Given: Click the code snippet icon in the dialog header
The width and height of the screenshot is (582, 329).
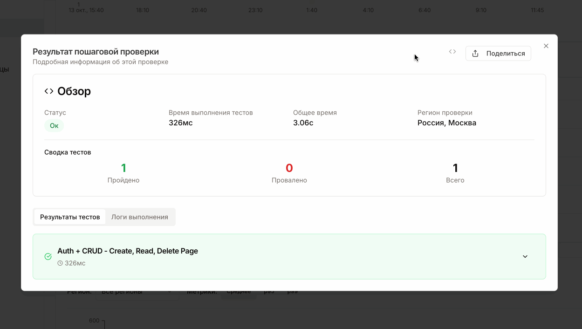Looking at the screenshot, I should pos(452,52).
